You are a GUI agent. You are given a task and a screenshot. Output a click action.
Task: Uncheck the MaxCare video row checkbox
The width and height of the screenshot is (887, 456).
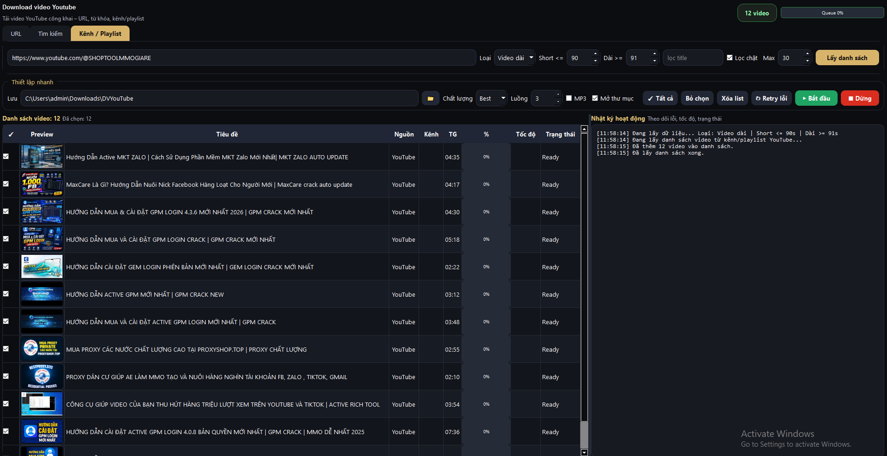6,184
